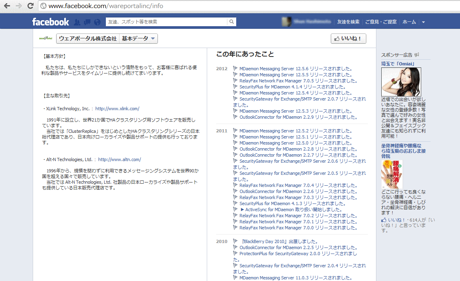Reload the page with the refresh icon
Viewport: 460px width, 281px height.
click(30, 6)
